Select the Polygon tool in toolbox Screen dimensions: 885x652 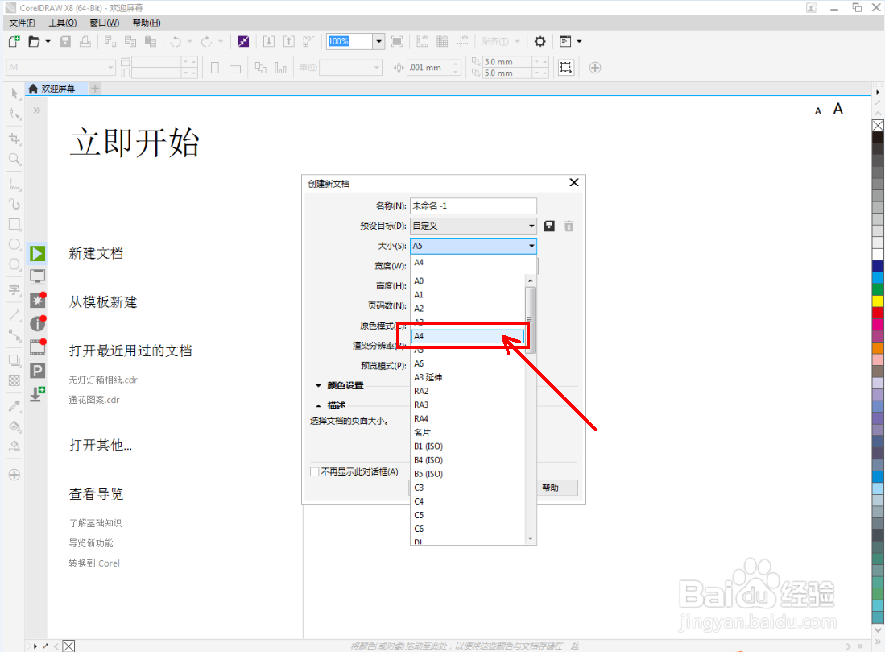pos(14,264)
